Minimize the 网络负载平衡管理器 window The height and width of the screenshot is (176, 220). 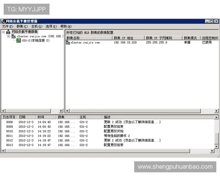(x=207, y=21)
